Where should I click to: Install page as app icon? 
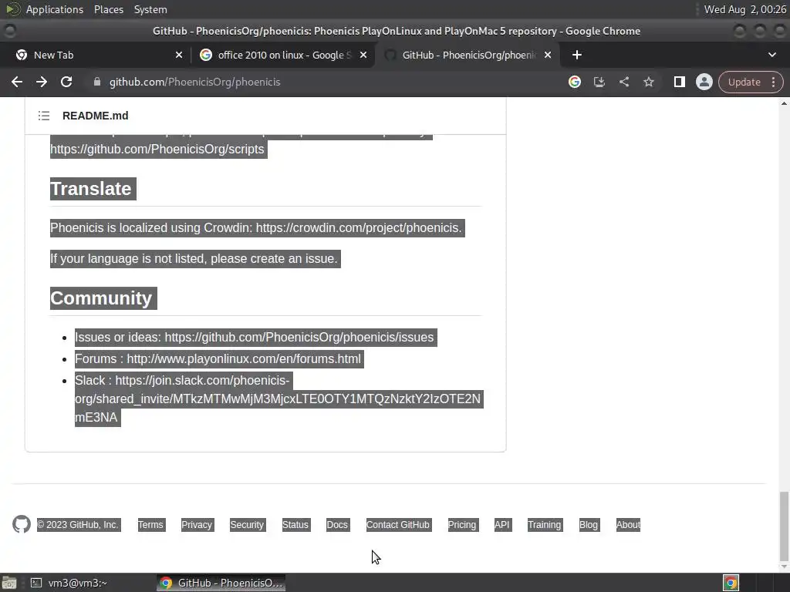599,82
